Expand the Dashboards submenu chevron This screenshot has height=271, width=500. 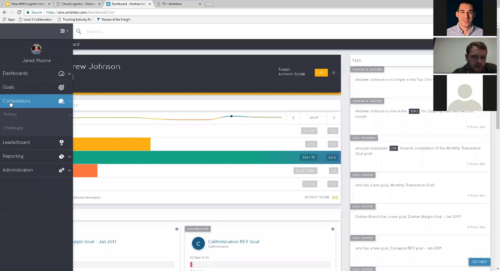coord(70,73)
